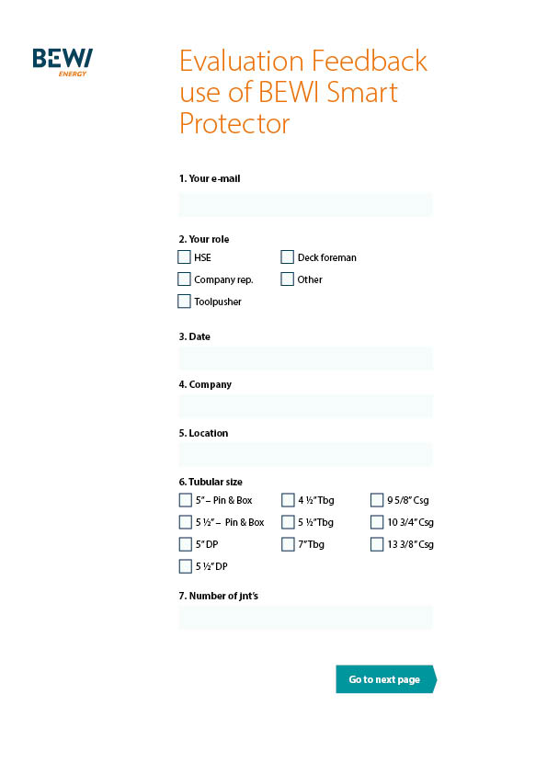The width and height of the screenshot is (547, 774).
Task: Tick the Other role checkbox
Action: pos(288,279)
